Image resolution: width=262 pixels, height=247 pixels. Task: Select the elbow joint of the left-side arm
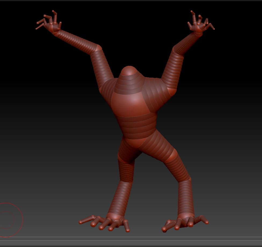click(98, 48)
